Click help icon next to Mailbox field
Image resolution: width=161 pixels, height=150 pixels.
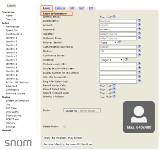pos(139,51)
